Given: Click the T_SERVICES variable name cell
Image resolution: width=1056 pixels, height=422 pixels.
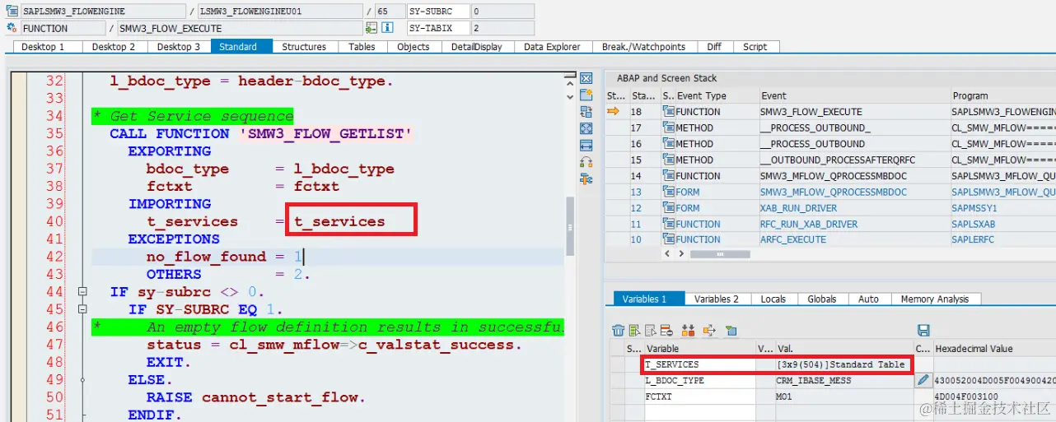Looking at the screenshot, I should 699,364.
